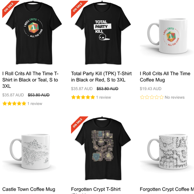Open Forgotten Crypt Coffee Mug image
The image size is (194, 194).
167,151
